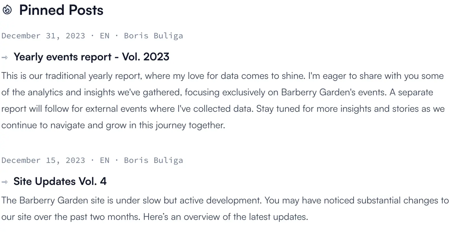Open the Site Updates Vol. 4 post
Screen dimensions: 454x235
60,181
